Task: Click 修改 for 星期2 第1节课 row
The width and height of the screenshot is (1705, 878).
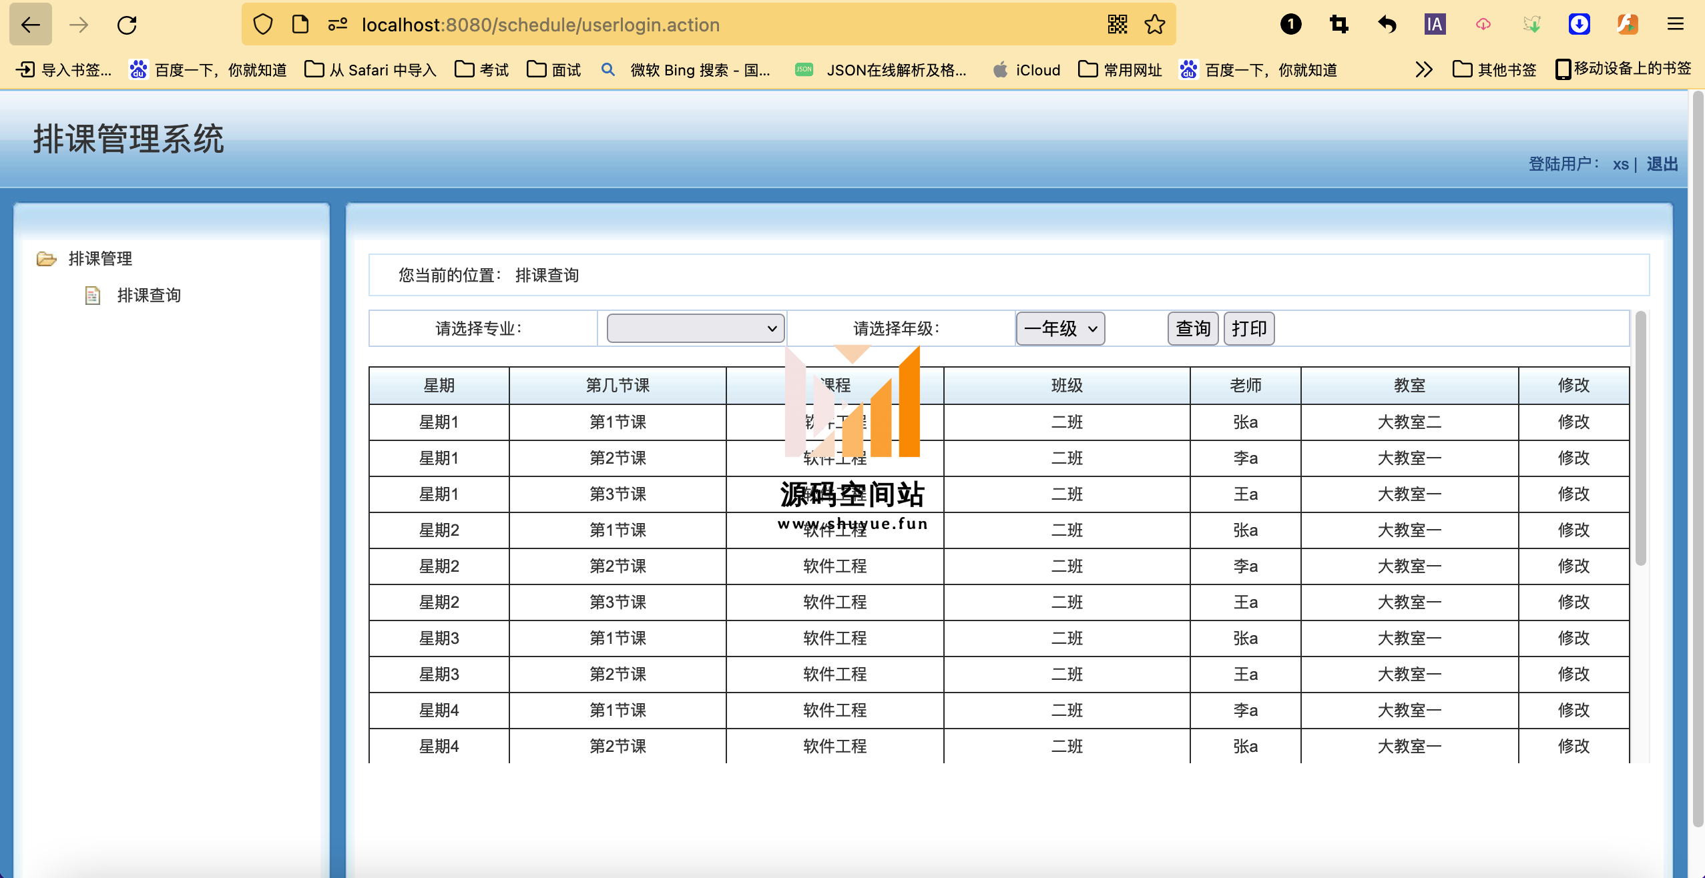Action: [x=1573, y=530]
